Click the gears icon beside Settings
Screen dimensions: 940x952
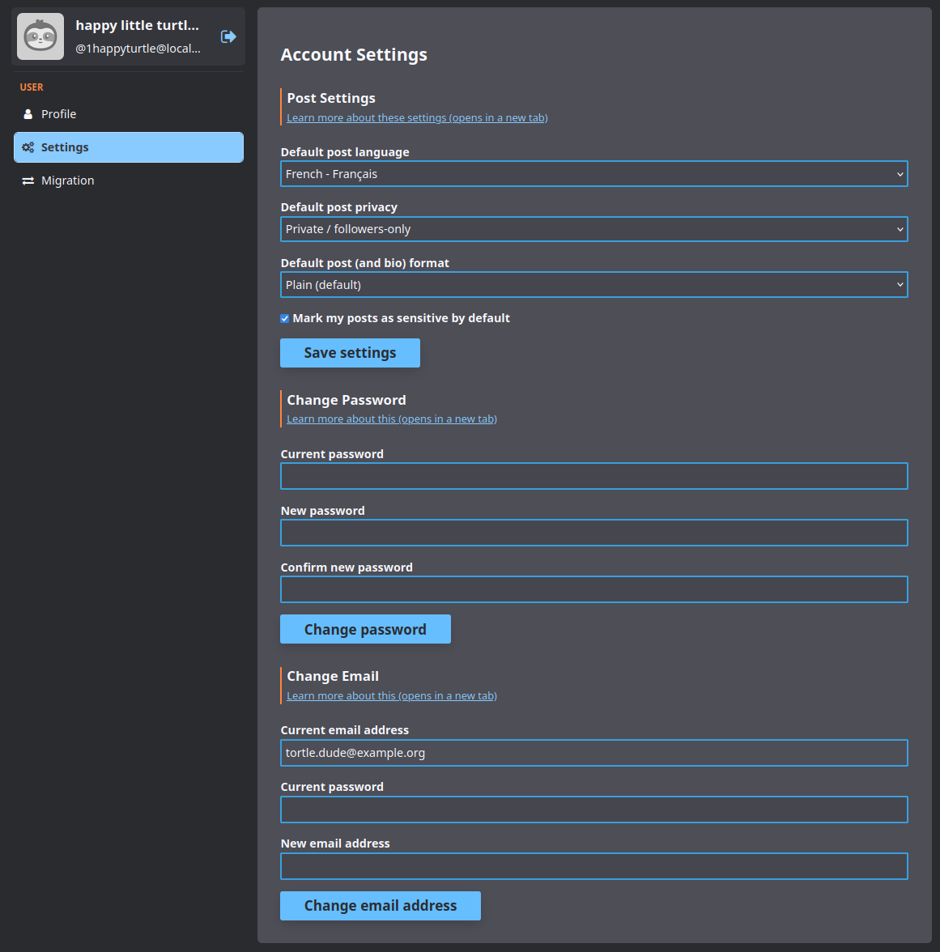coord(28,147)
